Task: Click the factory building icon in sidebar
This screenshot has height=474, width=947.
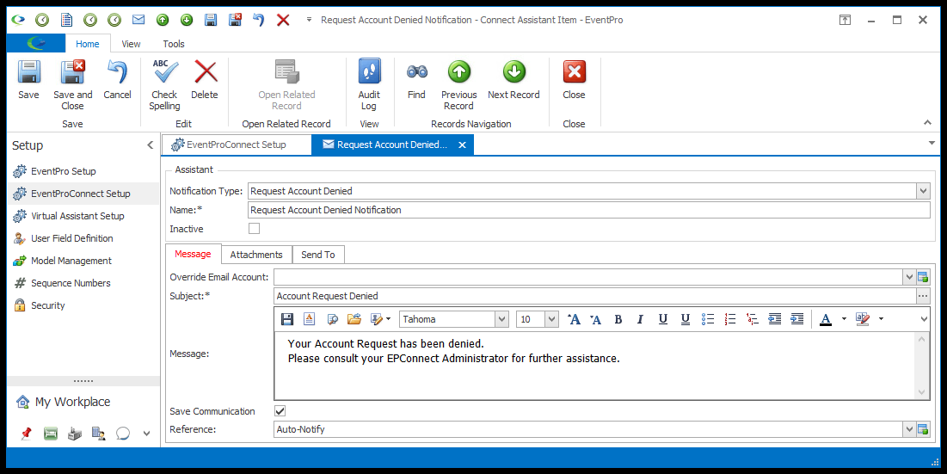Action: tap(75, 433)
